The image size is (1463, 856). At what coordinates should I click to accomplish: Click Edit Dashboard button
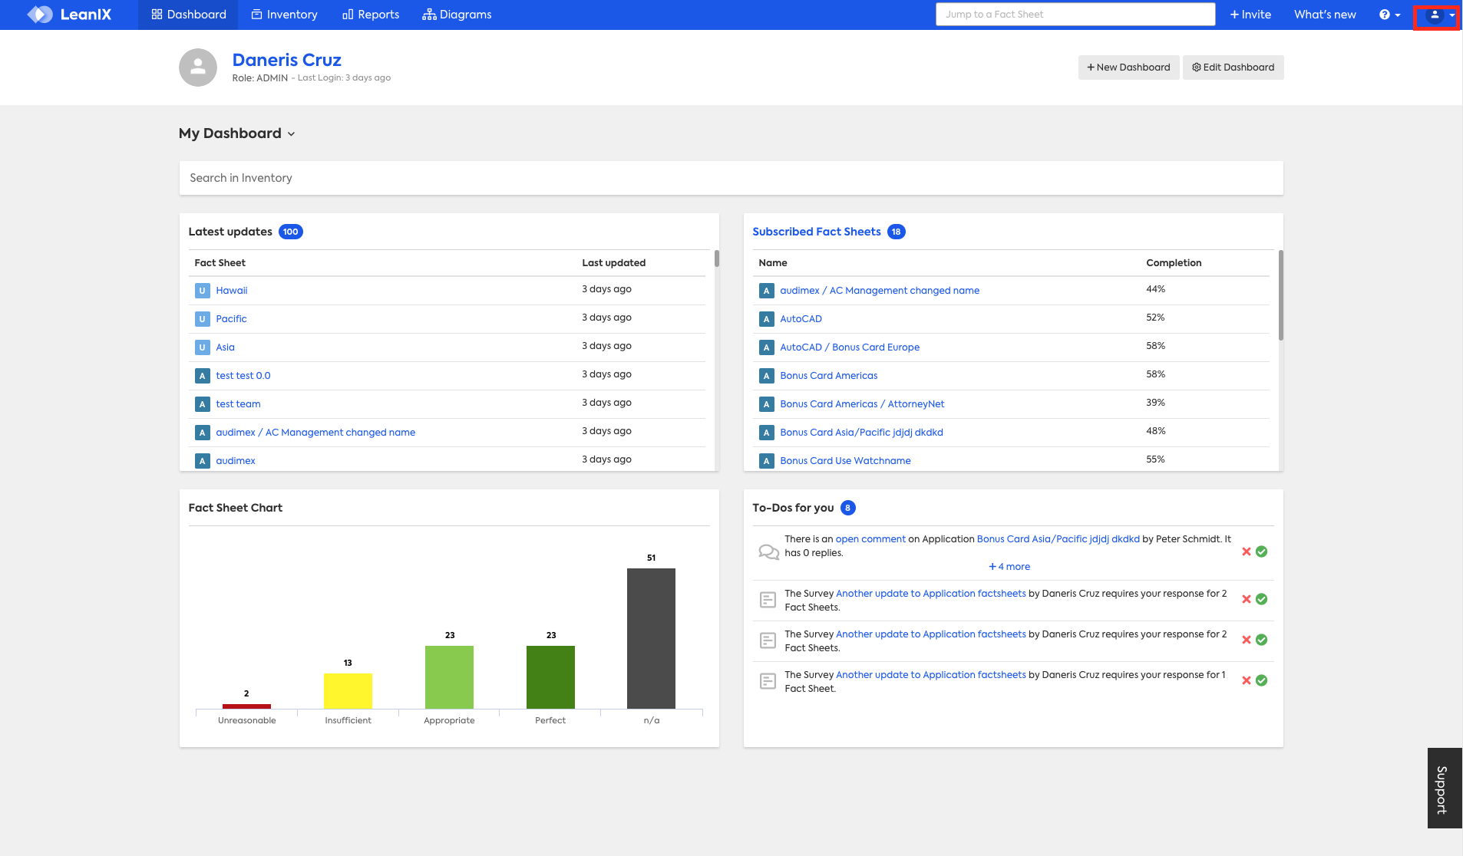1233,67
